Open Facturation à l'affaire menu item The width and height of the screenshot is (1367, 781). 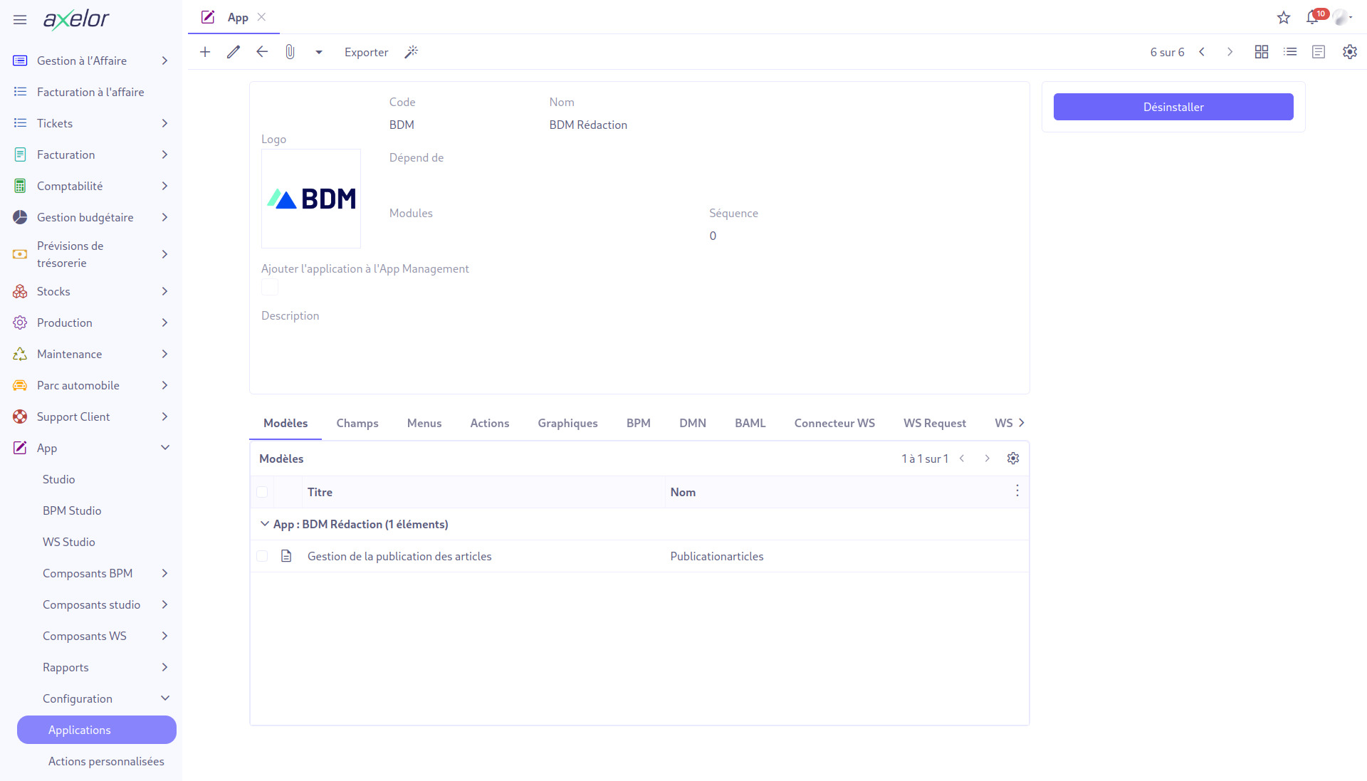[91, 92]
